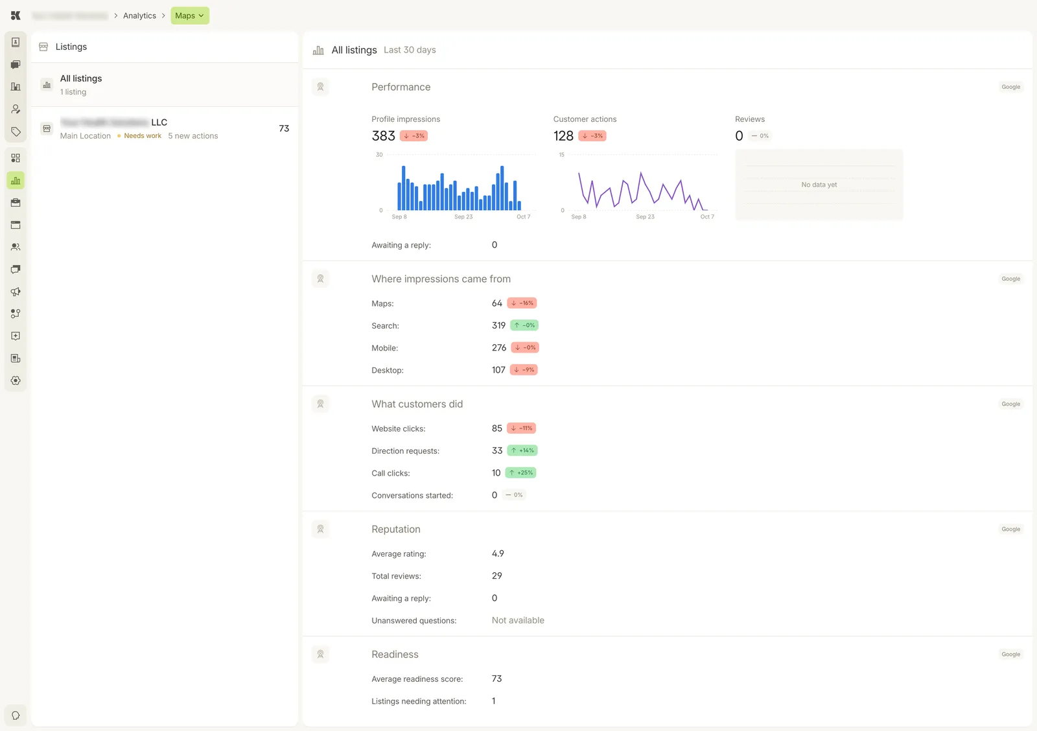Select the LLC Main Location listing
Viewport: 1037px width, 731px height.
click(x=165, y=128)
